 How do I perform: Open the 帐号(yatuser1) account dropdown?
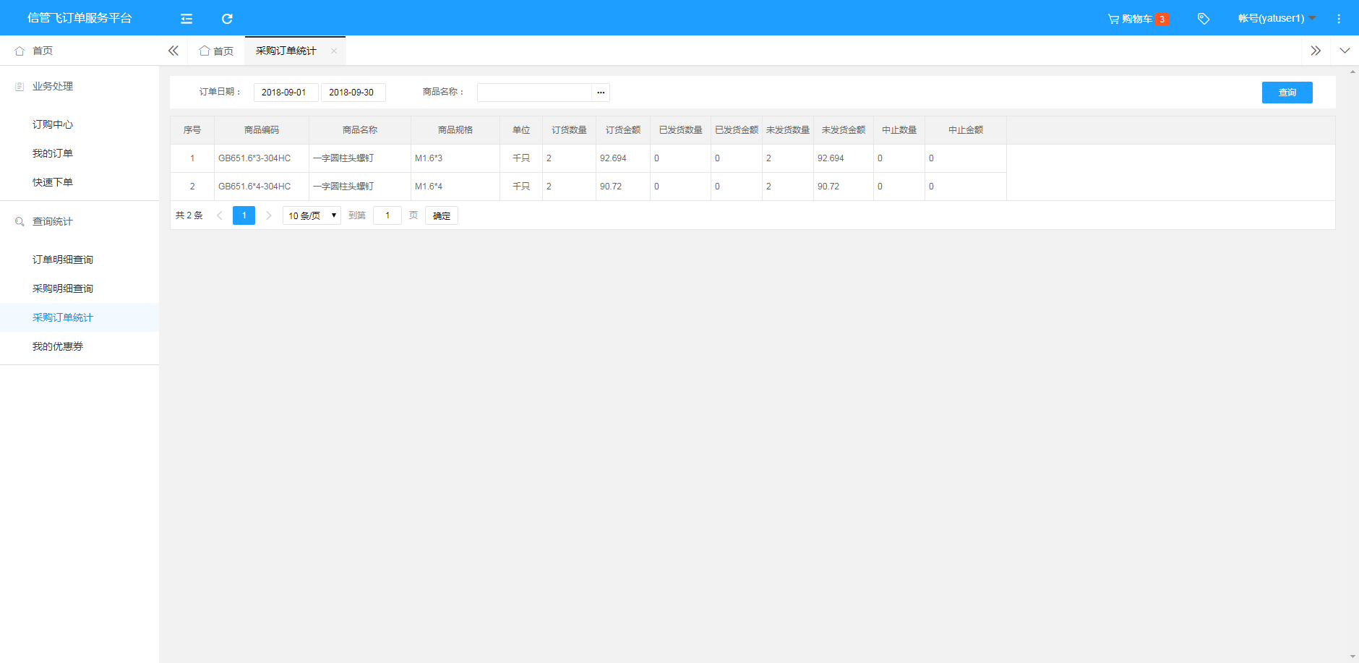click(x=1276, y=19)
